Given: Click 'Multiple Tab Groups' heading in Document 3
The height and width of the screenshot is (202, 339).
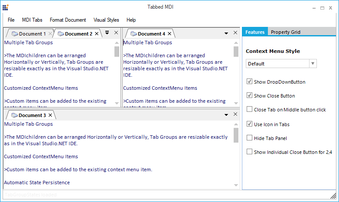Looking at the screenshot, I should click(x=28, y=124).
